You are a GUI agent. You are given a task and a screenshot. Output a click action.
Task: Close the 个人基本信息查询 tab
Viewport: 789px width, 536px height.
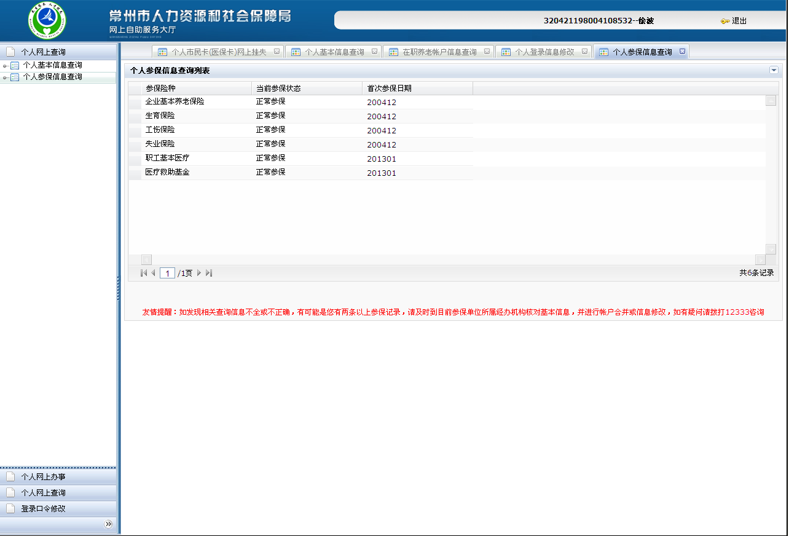click(374, 52)
